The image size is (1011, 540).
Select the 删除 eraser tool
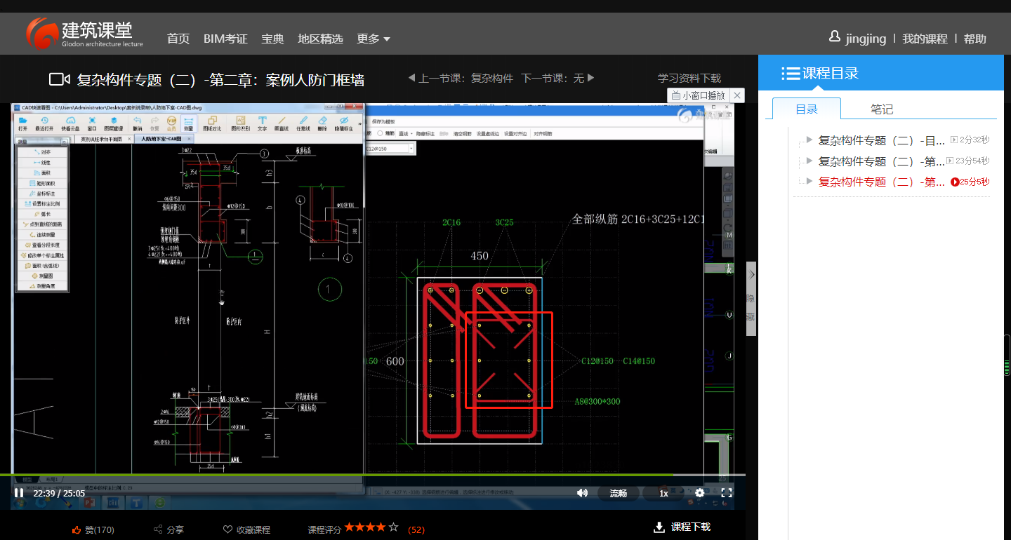coord(322,123)
